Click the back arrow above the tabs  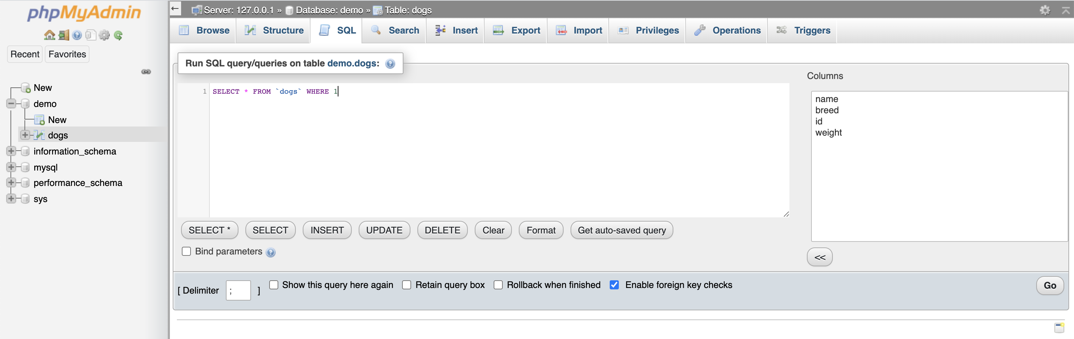pyautogui.click(x=175, y=8)
